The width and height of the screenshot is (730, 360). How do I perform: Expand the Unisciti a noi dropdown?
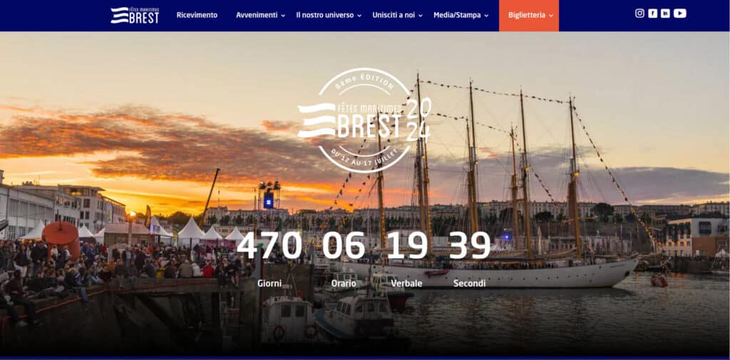point(397,15)
